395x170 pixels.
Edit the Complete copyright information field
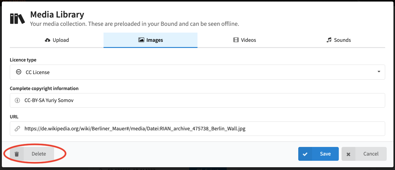(197, 100)
